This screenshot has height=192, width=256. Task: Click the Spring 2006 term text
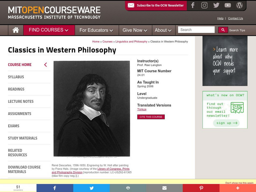point(145,86)
